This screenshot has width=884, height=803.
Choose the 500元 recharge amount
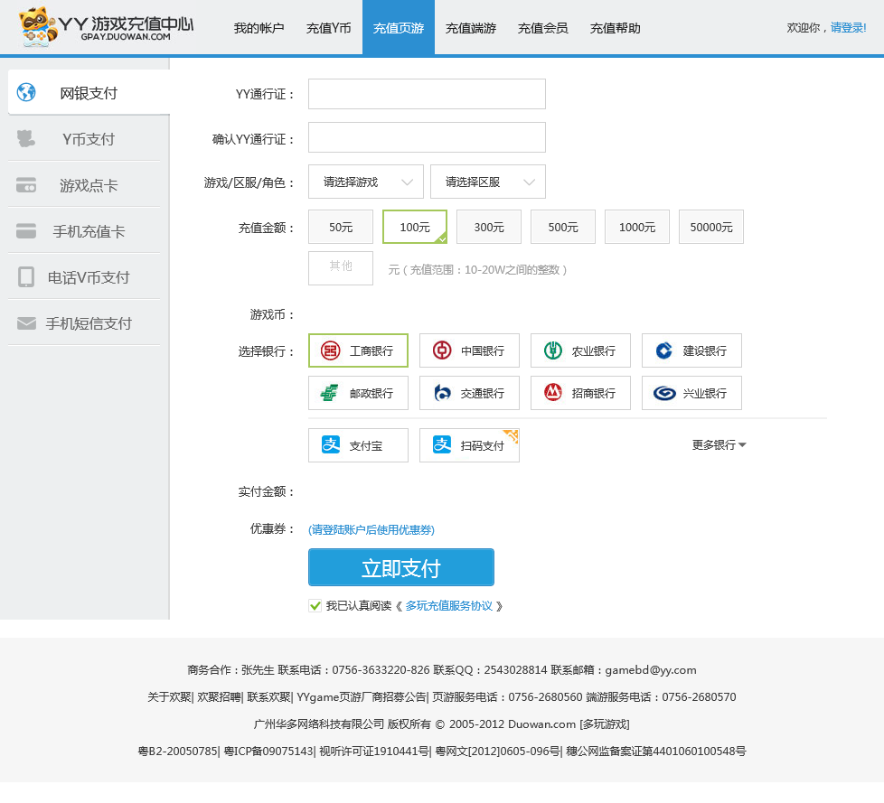pos(562,227)
